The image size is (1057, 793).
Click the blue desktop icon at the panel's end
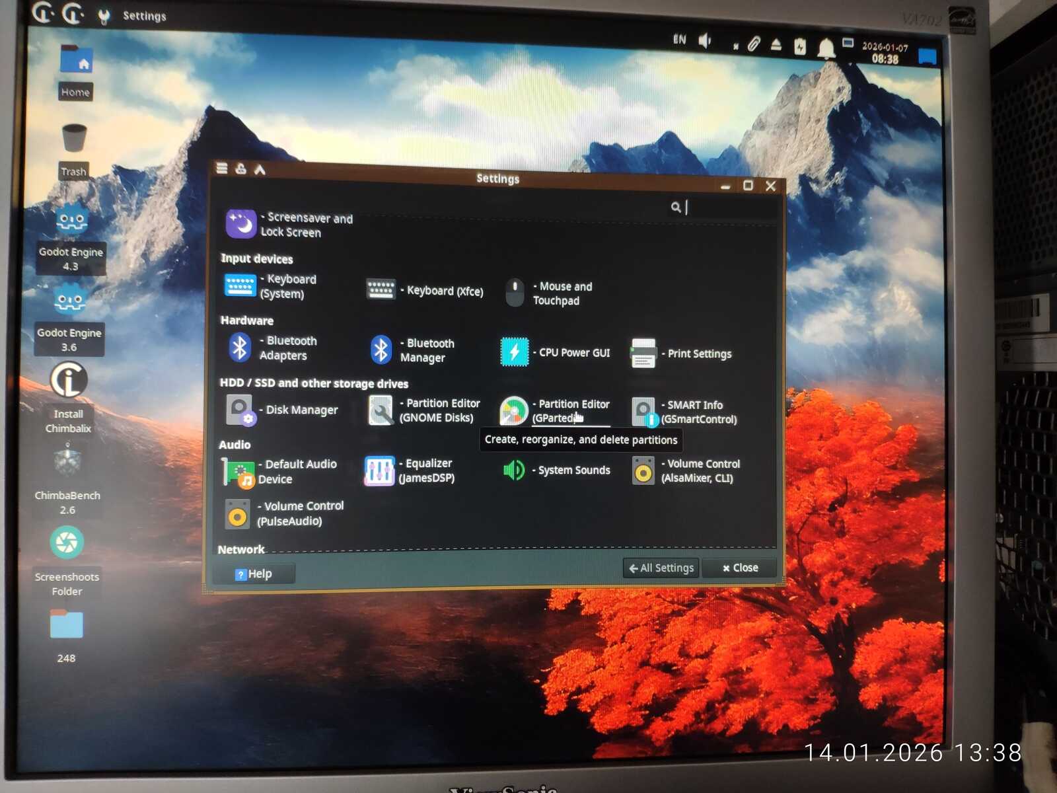[928, 57]
